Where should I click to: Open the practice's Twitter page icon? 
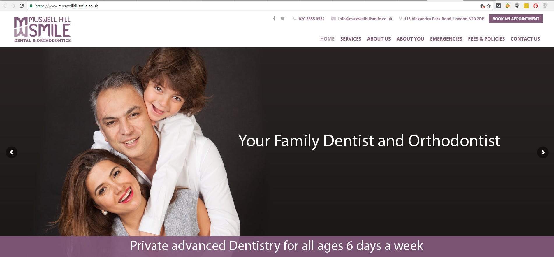[282, 19]
